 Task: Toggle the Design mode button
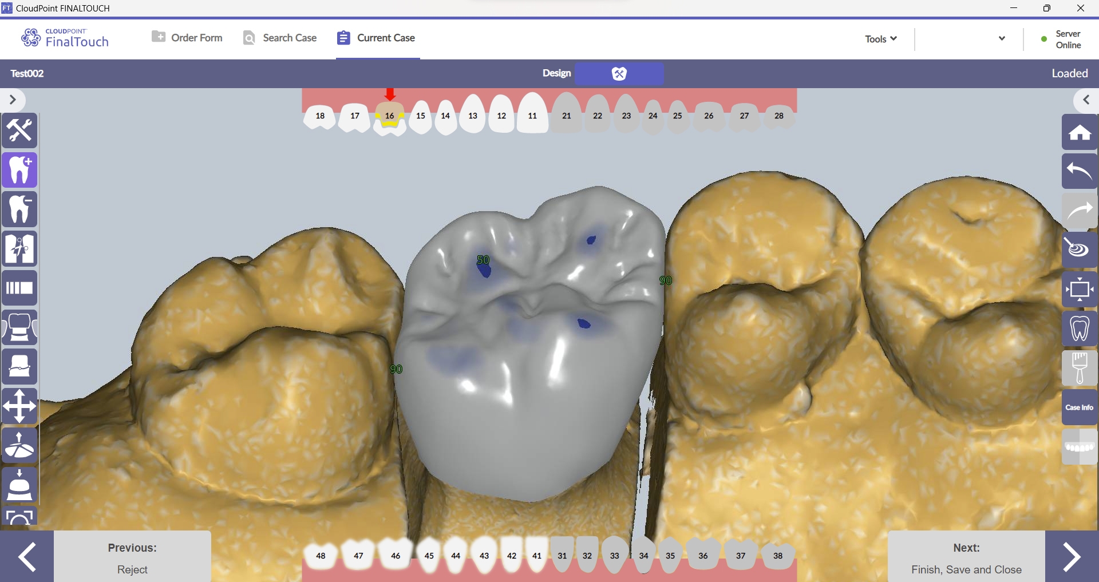[619, 73]
